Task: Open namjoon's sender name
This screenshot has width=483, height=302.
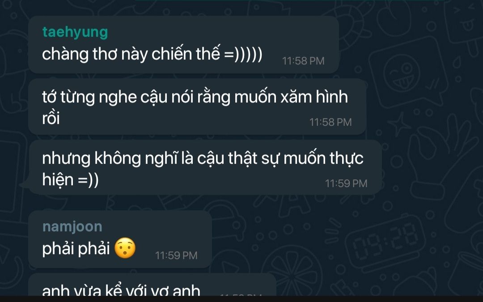Action: 72,226
